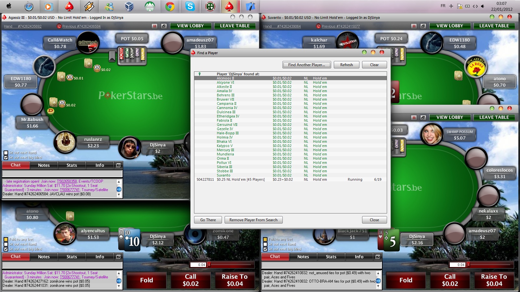
Task: Select tournament 504227811 row in results
Action: [291, 179]
